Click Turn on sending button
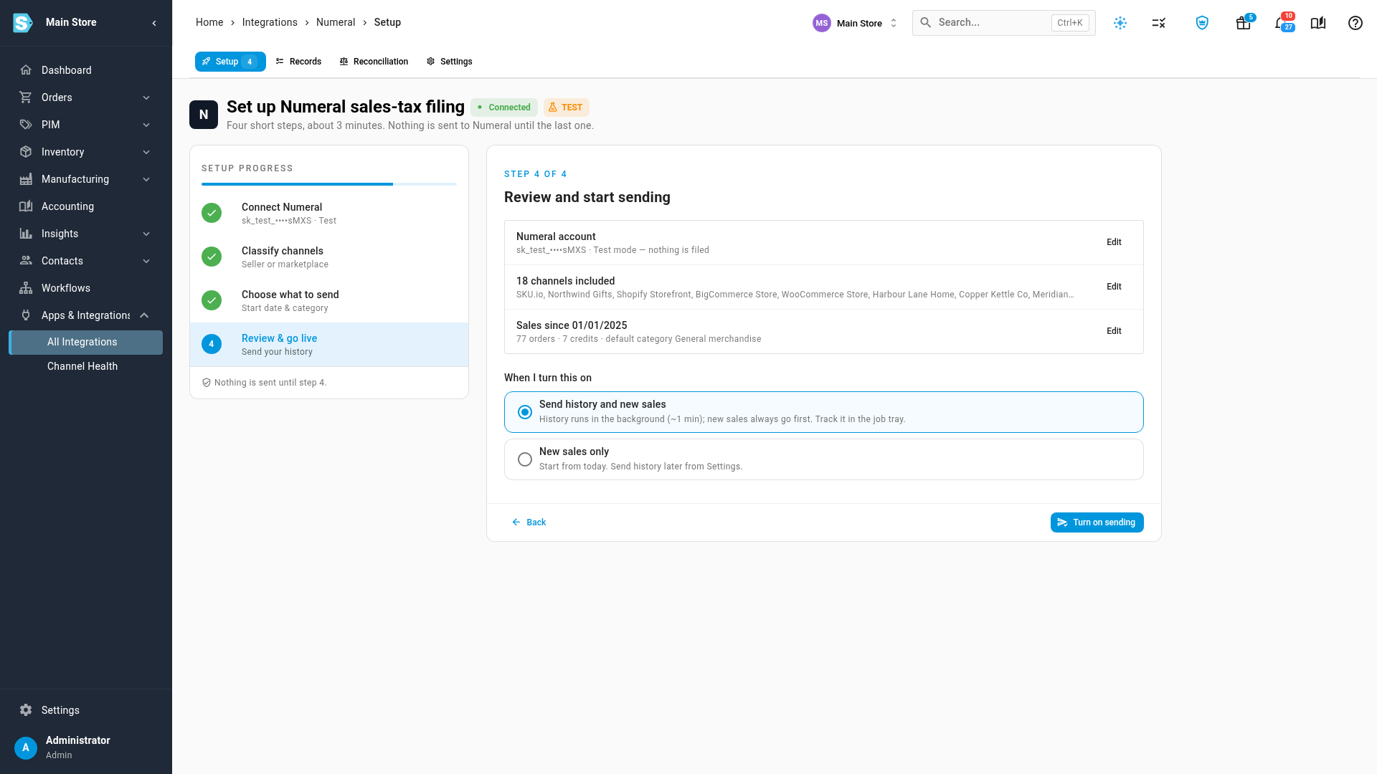Screen dimensions: 1377x774 pyautogui.click(x=1097, y=522)
